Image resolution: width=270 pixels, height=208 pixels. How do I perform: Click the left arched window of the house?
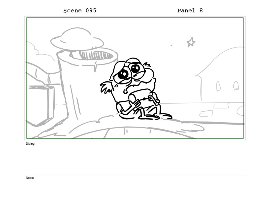[x=218, y=86]
